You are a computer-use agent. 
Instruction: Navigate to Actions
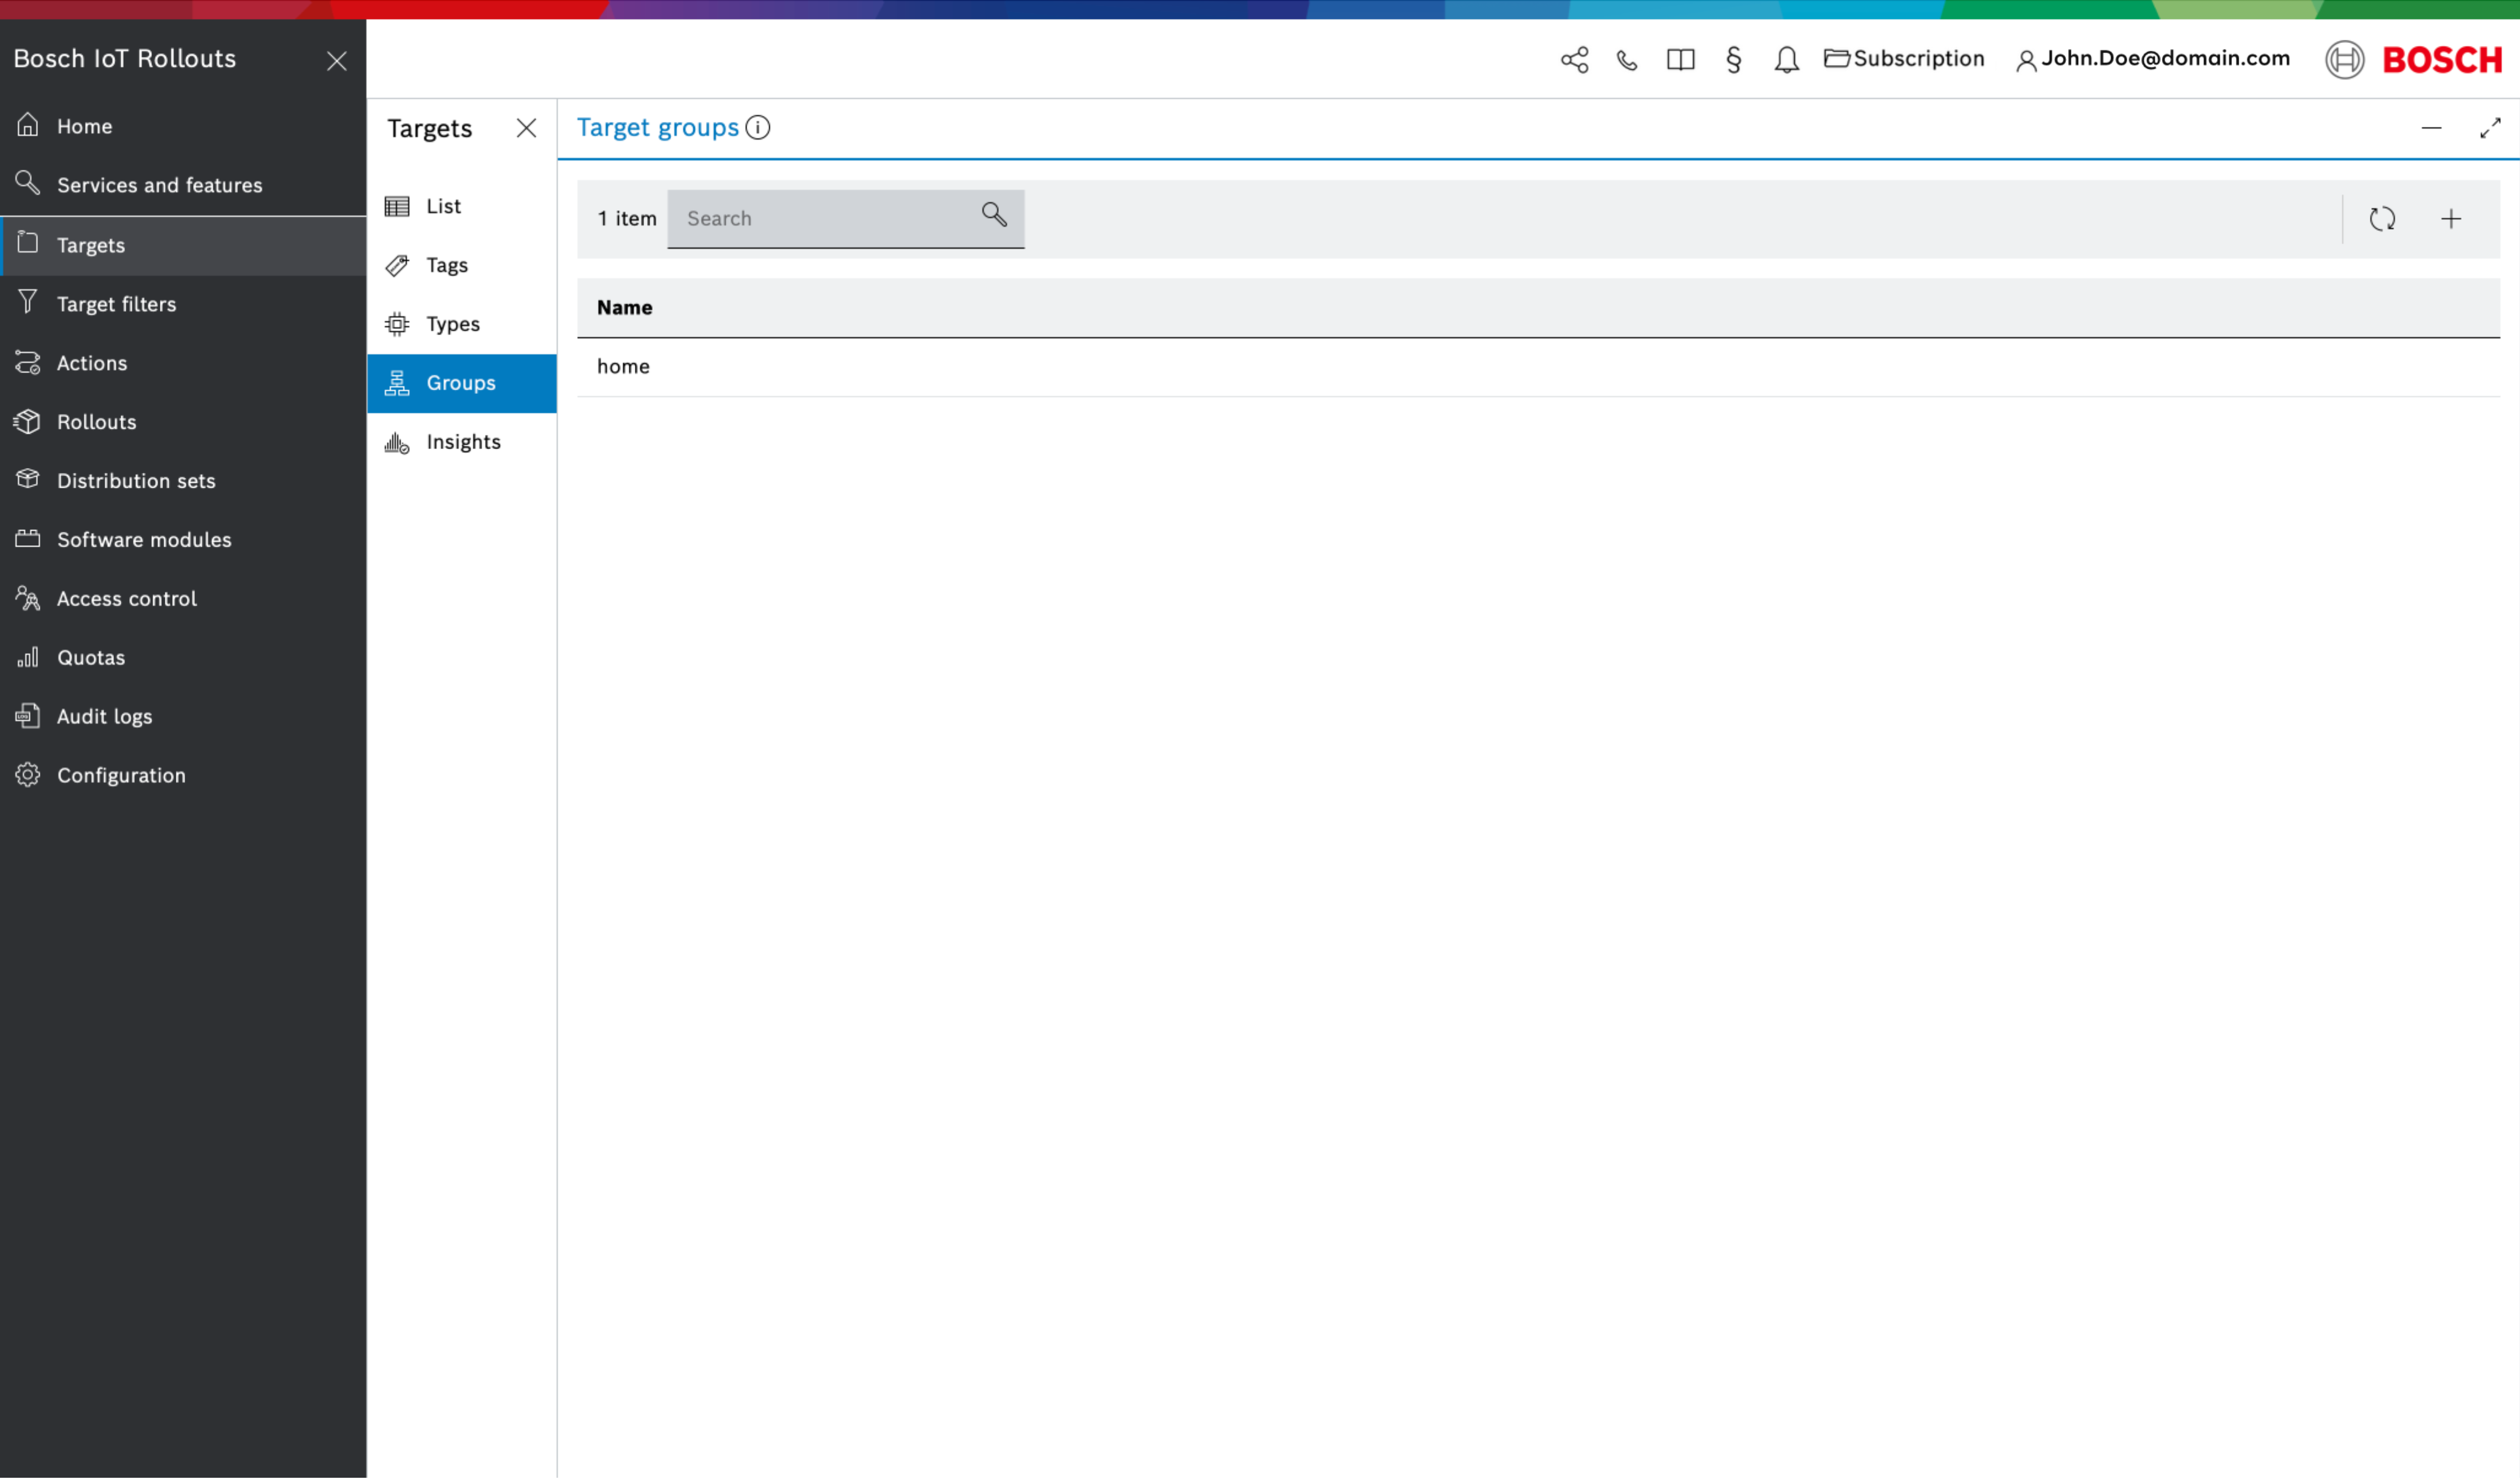click(x=183, y=363)
